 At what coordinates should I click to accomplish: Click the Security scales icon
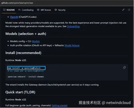click(56, 10)
